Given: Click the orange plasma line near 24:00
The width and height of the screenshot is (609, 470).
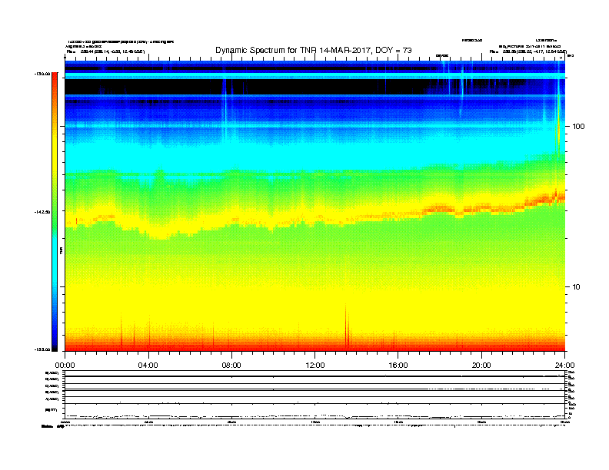Looking at the screenshot, I should (x=555, y=197).
